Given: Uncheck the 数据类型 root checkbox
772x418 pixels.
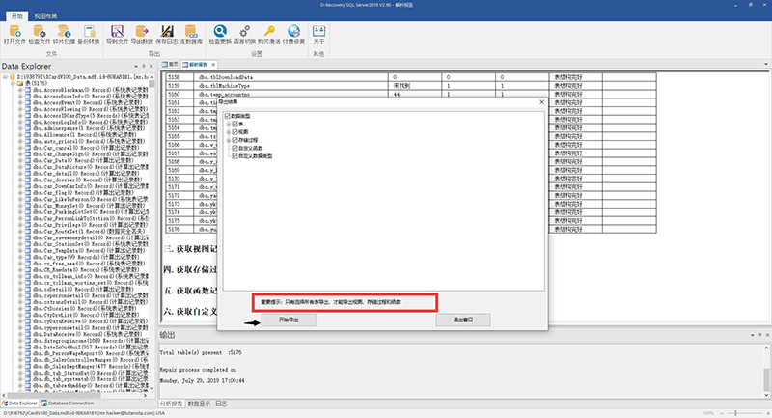Looking at the screenshot, I should [x=228, y=116].
